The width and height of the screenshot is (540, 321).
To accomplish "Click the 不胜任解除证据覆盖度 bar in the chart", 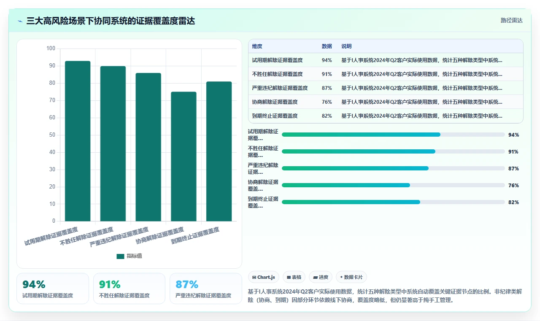I will click(113, 143).
